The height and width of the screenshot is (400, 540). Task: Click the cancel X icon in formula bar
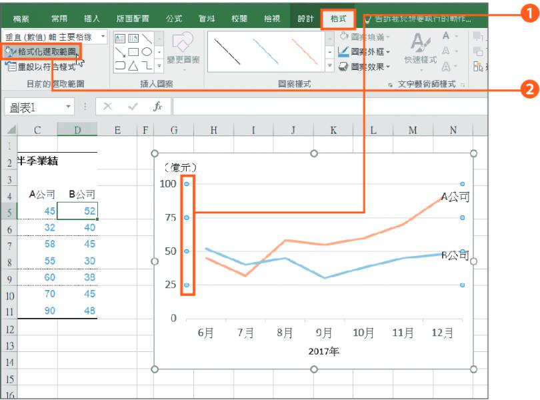pos(108,107)
